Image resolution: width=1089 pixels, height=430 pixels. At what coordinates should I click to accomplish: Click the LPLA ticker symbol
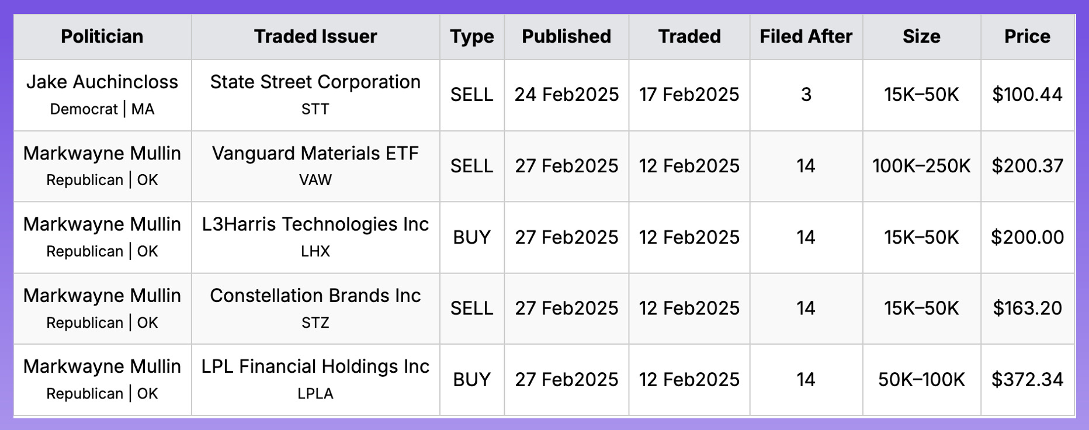[315, 394]
